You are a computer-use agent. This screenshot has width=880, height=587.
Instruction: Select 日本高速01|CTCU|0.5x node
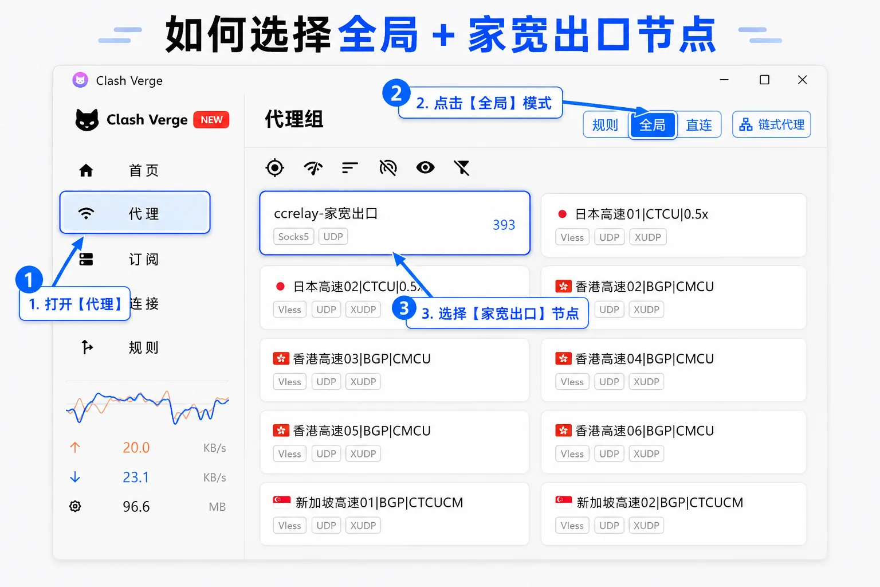click(674, 225)
